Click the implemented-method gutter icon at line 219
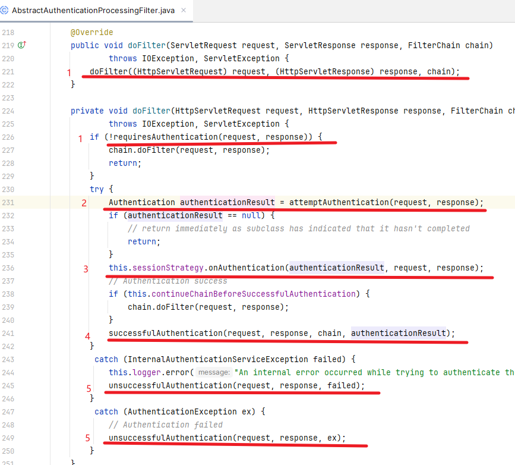Viewport: 515px width, 465px height. pyautogui.click(x=22, y=45)
